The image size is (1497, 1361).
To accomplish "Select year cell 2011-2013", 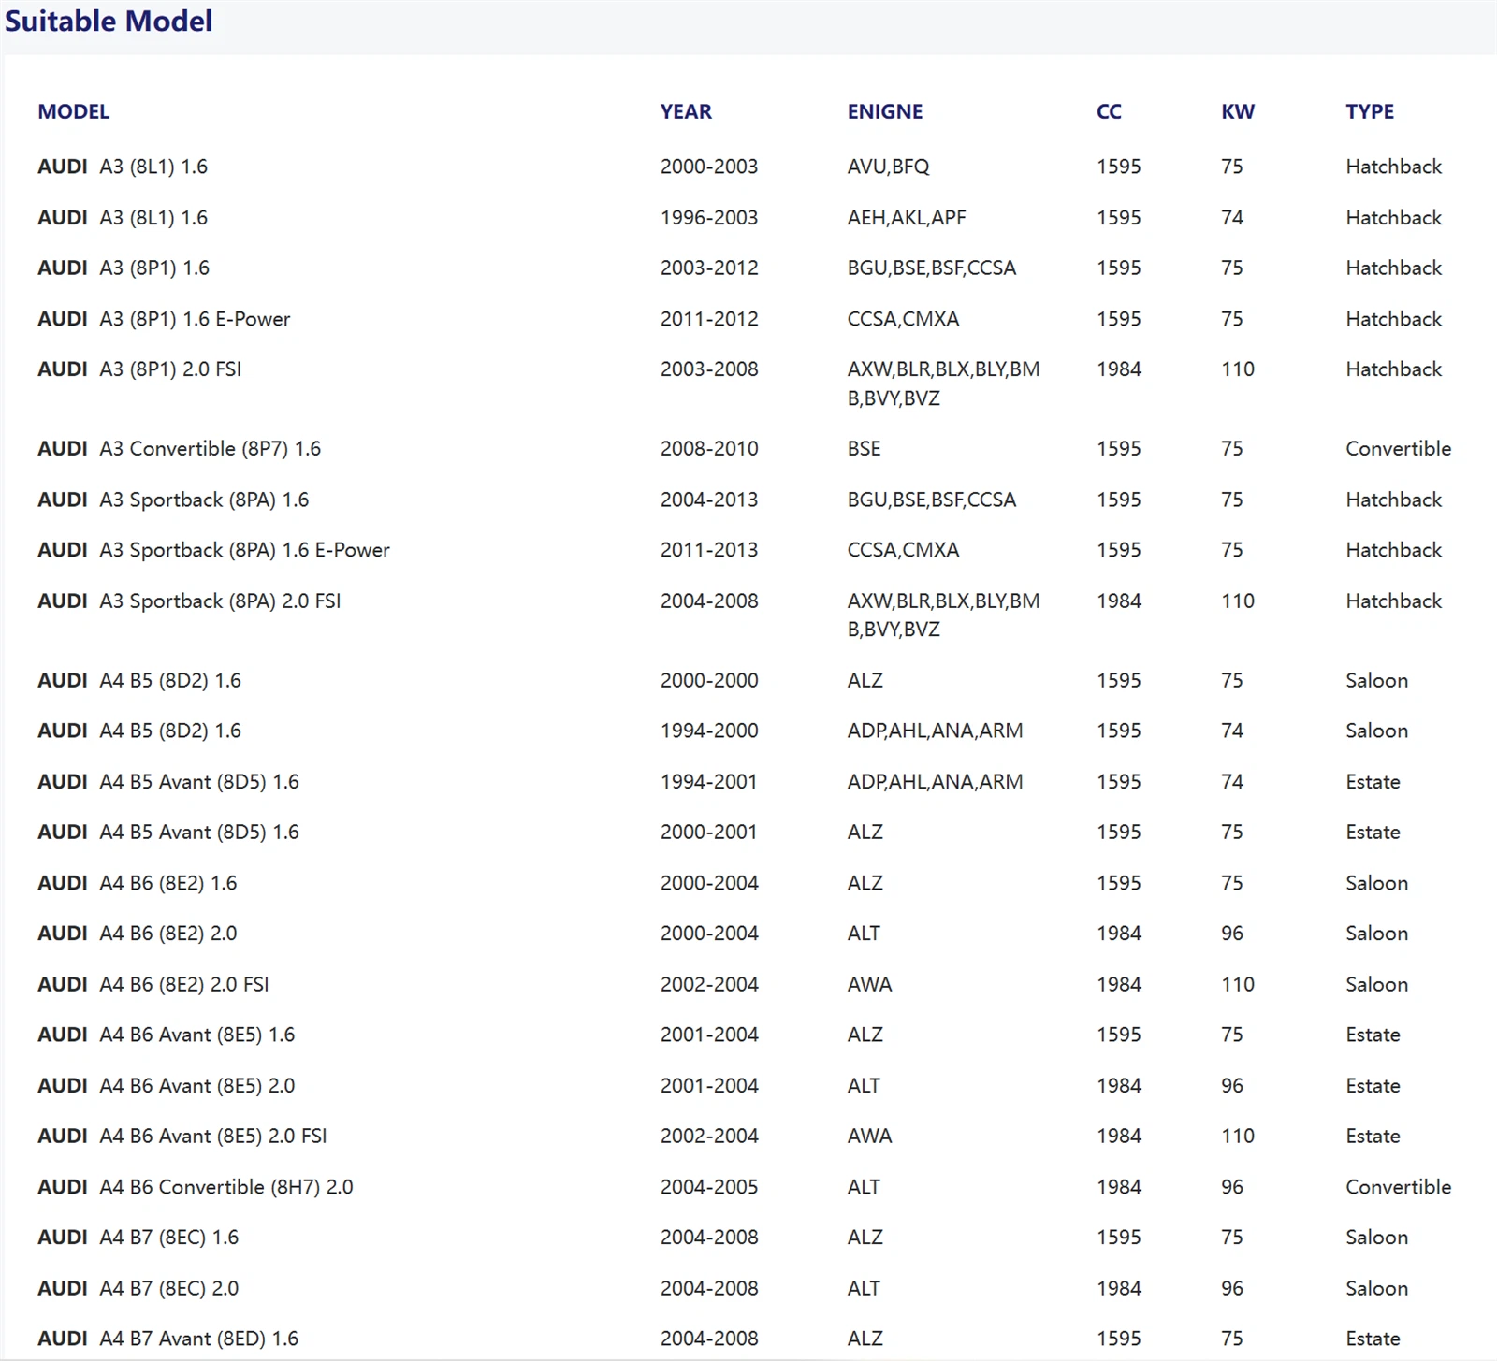I will [709, 550].
